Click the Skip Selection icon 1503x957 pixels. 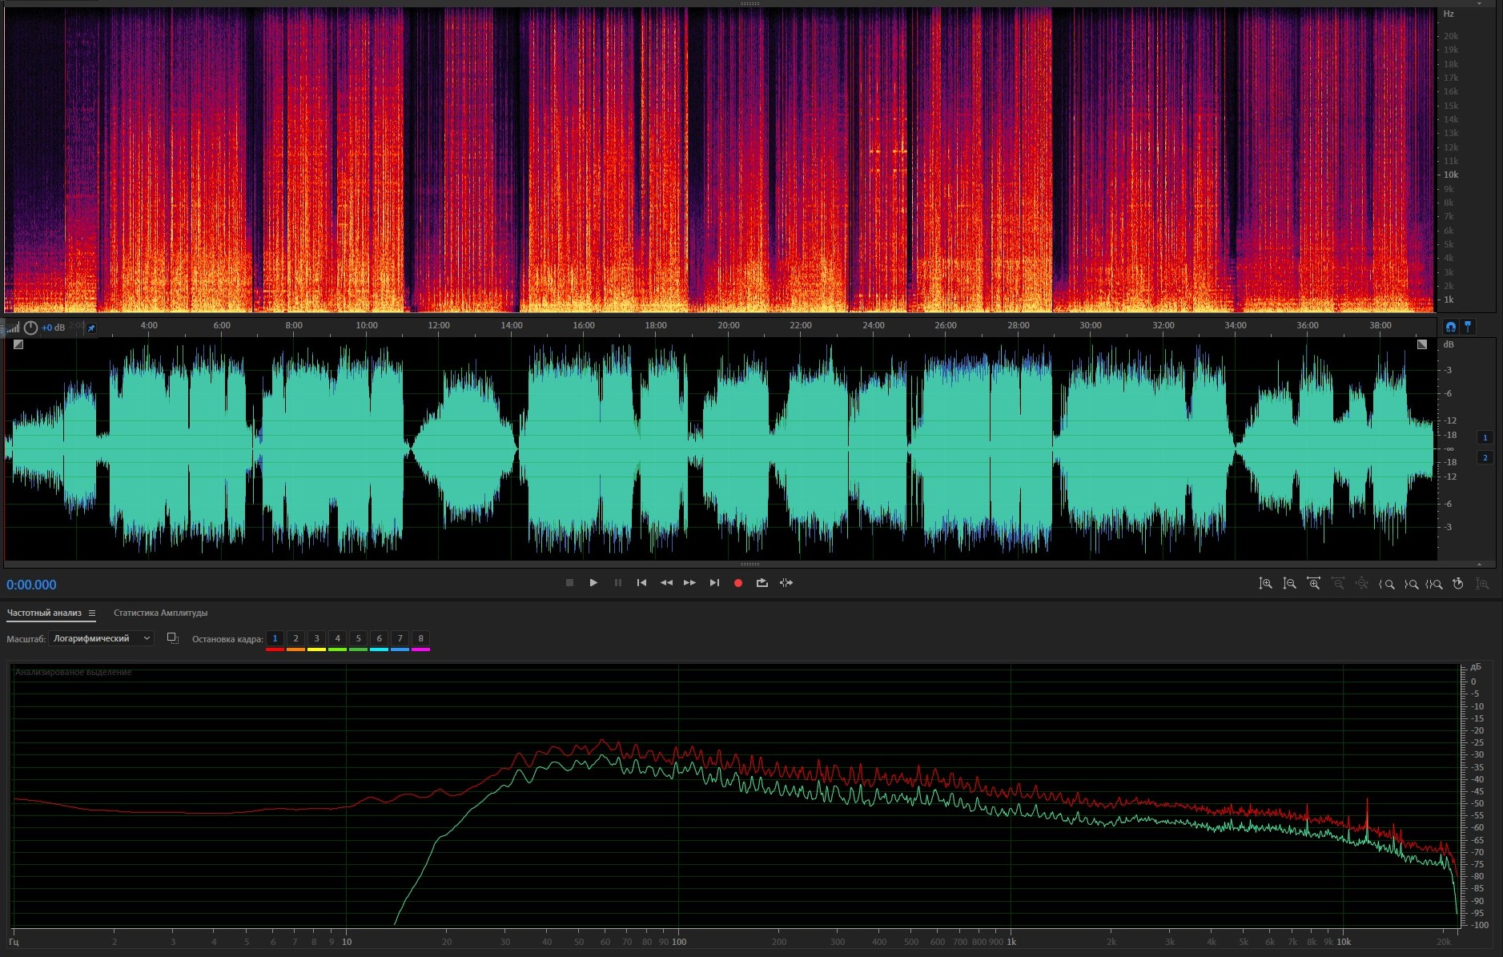pyautogui.click(x=786, y=583)
